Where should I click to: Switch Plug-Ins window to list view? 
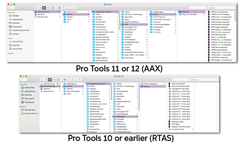click(x=46, y=80)
